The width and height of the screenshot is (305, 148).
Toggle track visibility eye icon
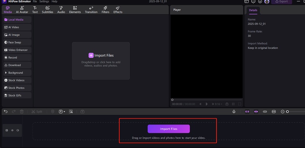coord(12,130)
